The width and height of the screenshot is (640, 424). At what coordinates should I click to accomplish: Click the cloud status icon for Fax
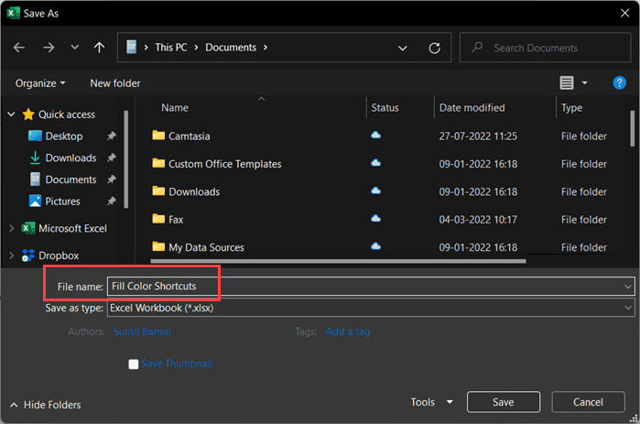point(376,219)
